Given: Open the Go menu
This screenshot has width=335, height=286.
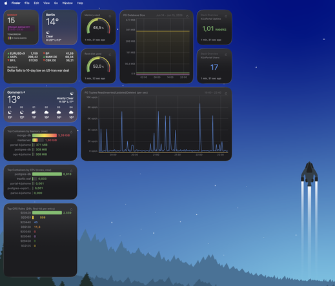Looking at the screenshot, I should click(x=56, y=3).
